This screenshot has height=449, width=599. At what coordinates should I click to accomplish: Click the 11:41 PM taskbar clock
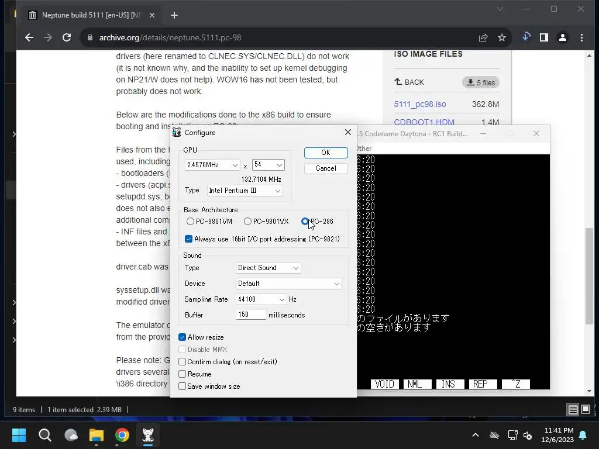(558, 435)
